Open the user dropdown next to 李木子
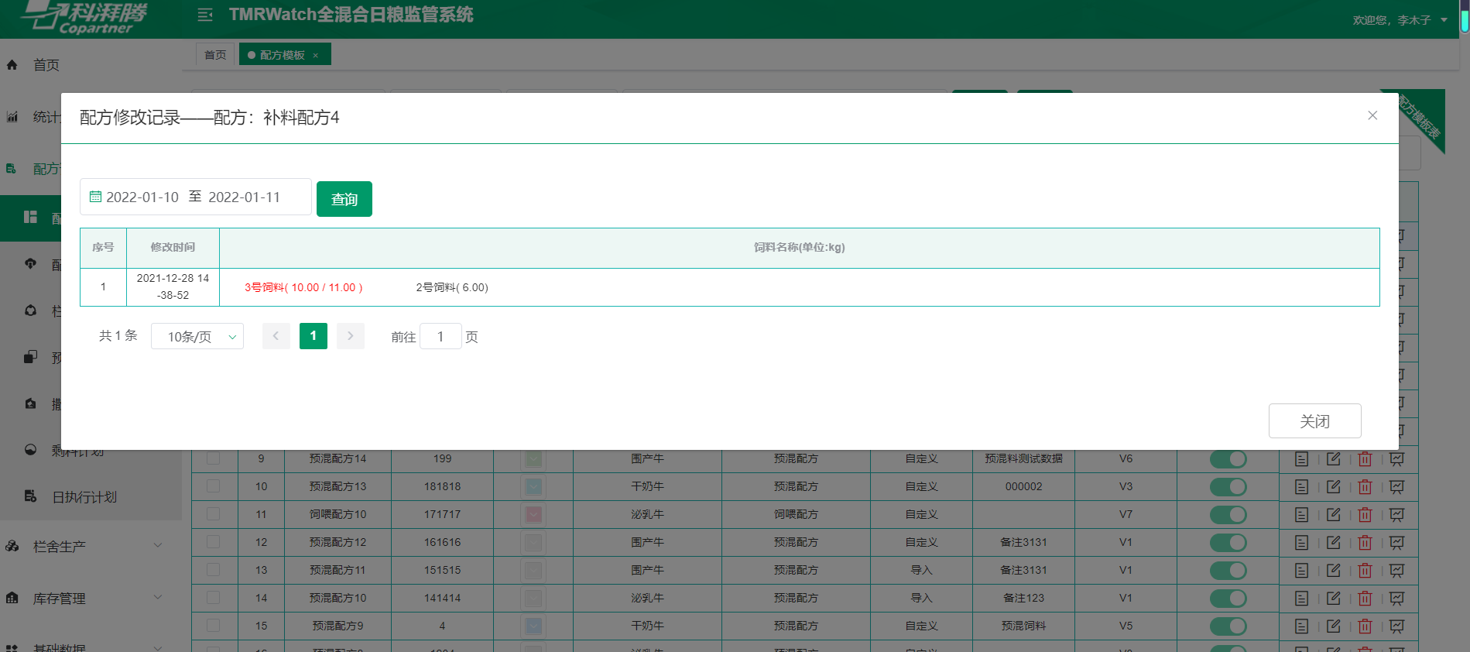 (1444, 20)
